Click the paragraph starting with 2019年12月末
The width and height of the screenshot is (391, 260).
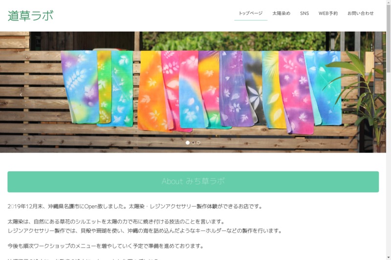(x=135, y=206)
